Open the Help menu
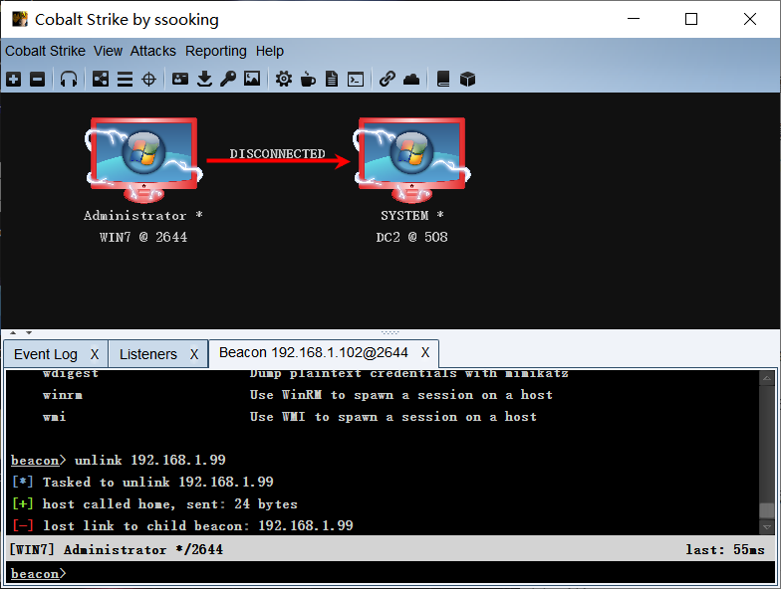The image size is (781, 589). pos(269,51)
